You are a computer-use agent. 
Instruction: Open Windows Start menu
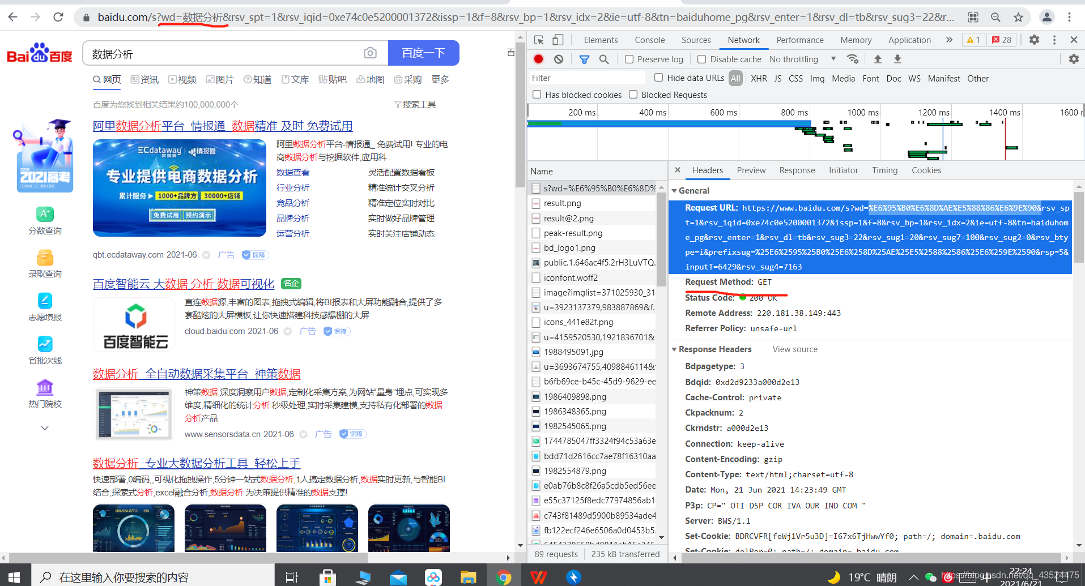tap(14, 577)
